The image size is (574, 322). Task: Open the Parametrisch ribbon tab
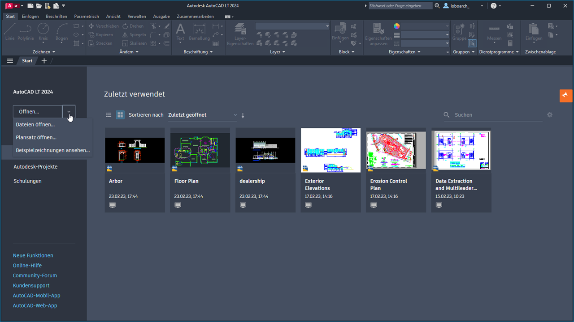87,17
